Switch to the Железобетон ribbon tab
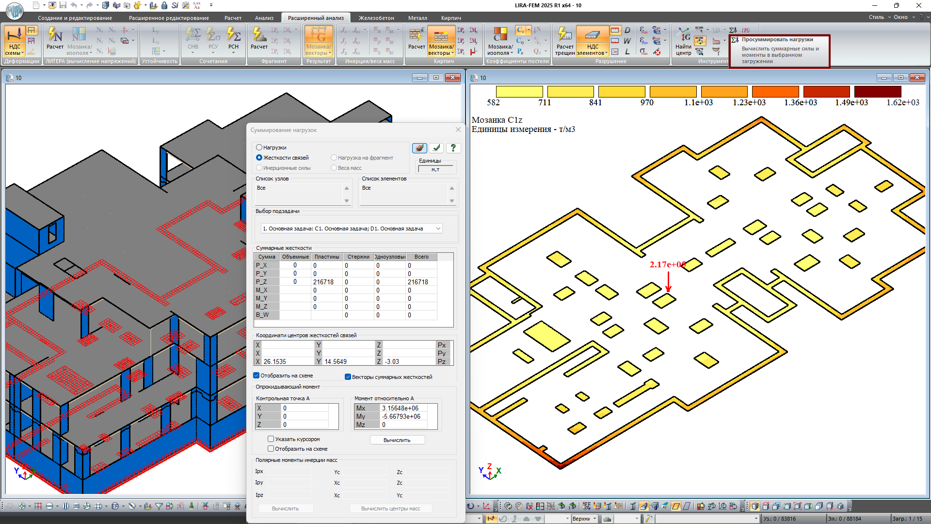931x524 pixels. coord(376,18)
